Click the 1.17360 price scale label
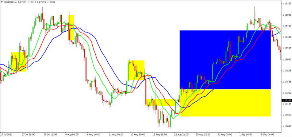 point(287,93)
